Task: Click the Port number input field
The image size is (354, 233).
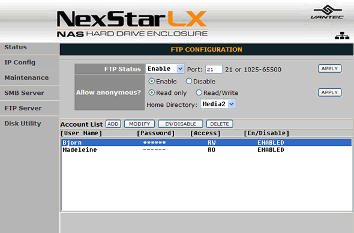Action: pyautogui.click(x=214, y=70)
